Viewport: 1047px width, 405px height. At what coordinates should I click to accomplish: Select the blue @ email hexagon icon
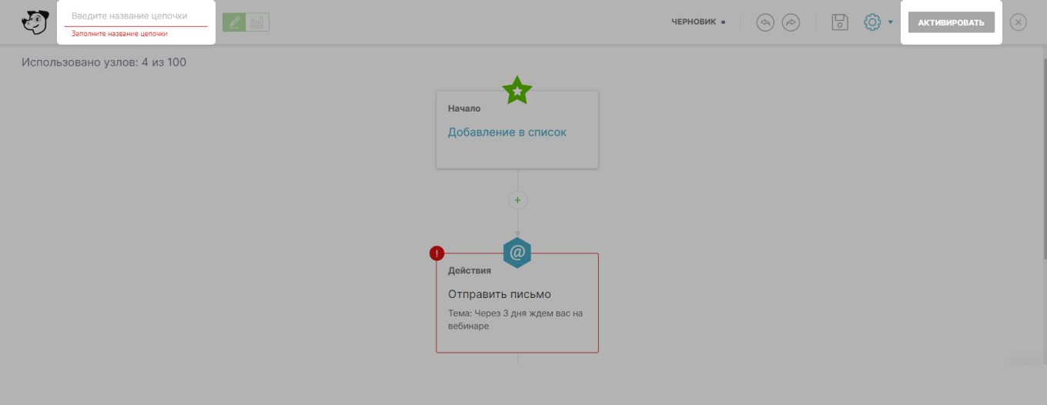click(x=517, y=252)
